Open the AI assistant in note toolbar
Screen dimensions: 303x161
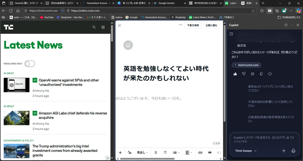point(130,152)
